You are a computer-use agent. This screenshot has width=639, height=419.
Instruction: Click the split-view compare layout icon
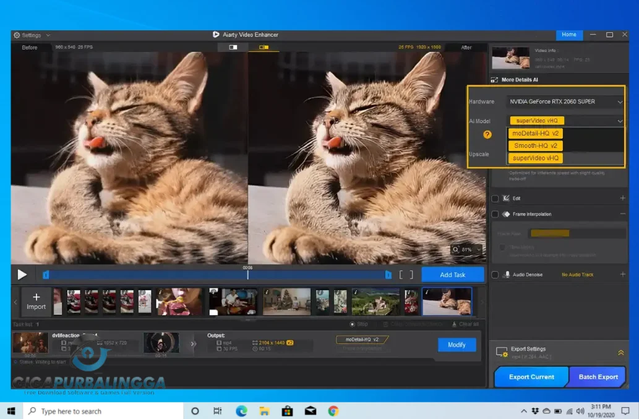click(264, 47)
